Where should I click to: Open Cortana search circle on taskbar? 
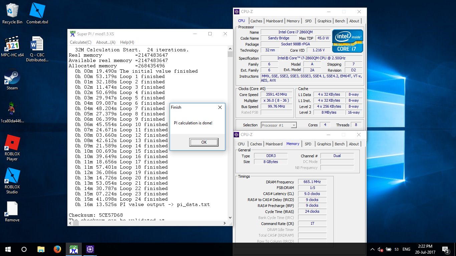click(x=24, y=249)
